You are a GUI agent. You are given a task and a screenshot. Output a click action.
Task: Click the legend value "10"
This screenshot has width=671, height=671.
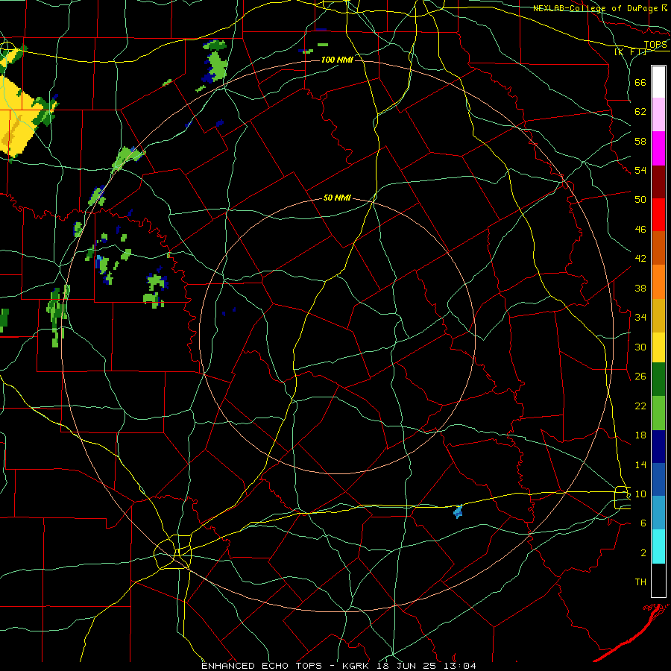640,494
